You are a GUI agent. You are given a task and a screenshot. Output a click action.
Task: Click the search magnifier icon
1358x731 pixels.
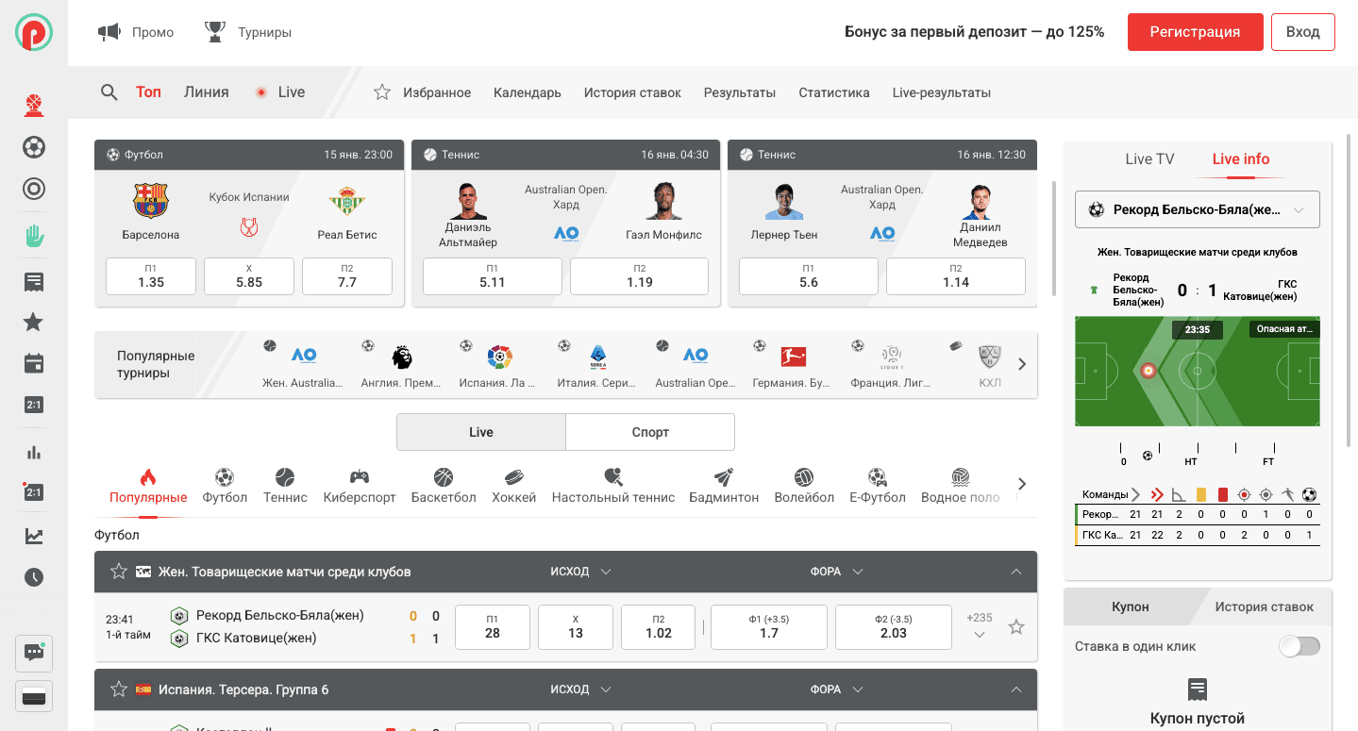pyautogui.click(x=109, y=92)
